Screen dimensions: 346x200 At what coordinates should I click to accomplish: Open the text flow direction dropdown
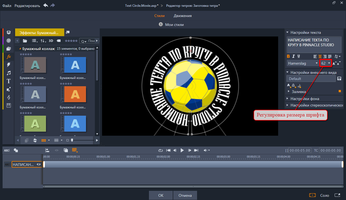[x=338, y=56]
